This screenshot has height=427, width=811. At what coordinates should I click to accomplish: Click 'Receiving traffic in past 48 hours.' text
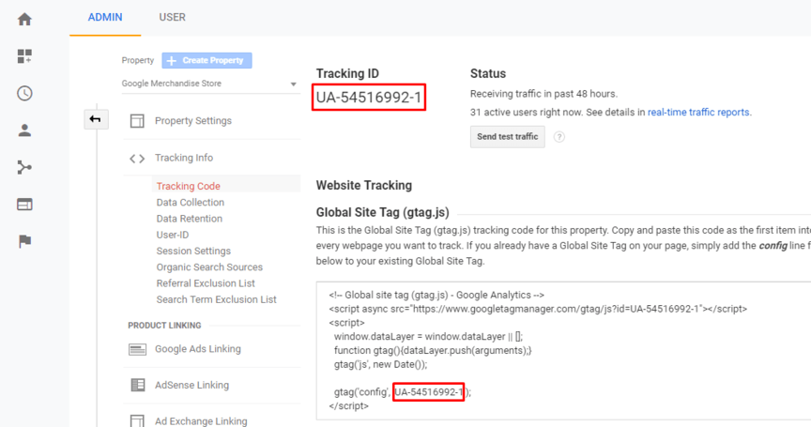(543, 94)
